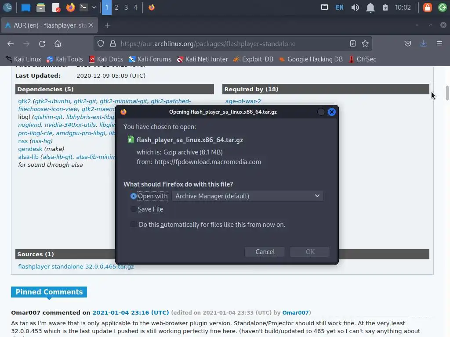Open the terminal emulator panel icon
This screenshot has height=337, width=450.
point(83,7)
